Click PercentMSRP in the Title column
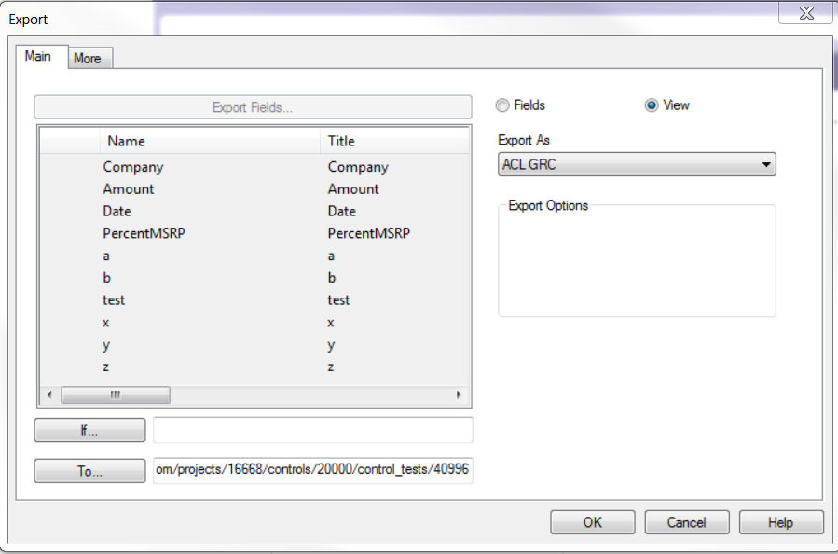The image size is (838, 554). (x=369, y=234)
